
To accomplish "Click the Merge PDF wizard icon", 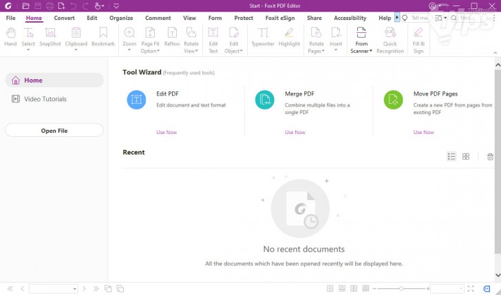I will (264, 100).
